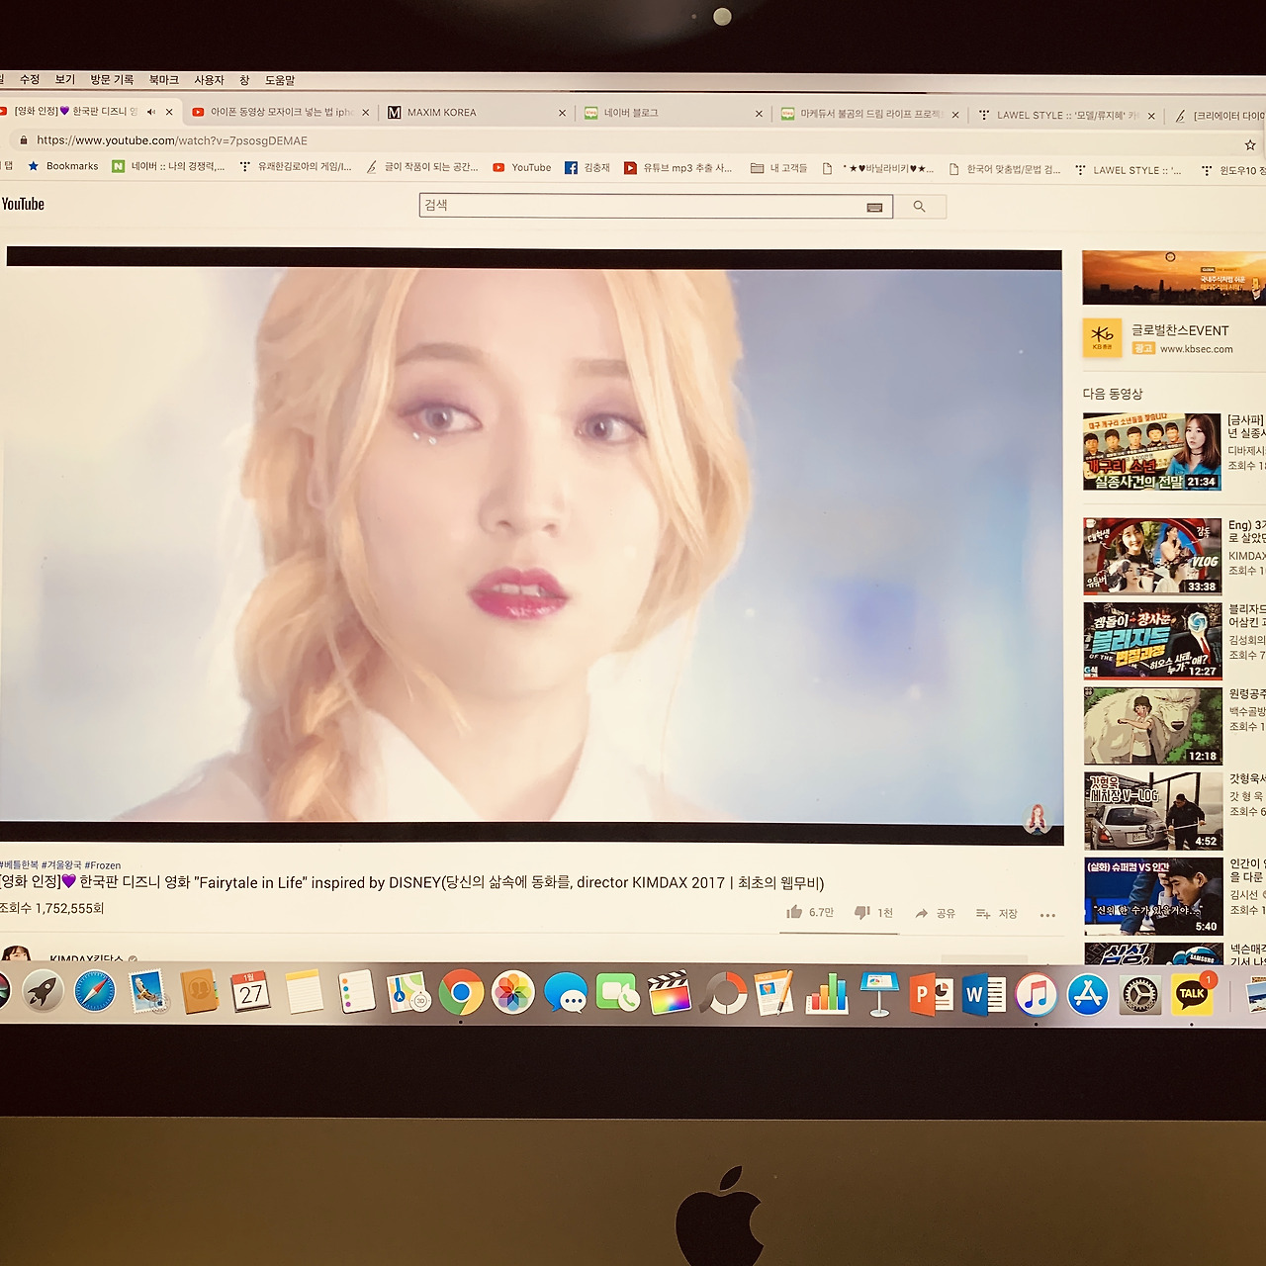Open the more actions ellipsis menu
This screenshot has width=1266, height=1266.
point(1048,915)
